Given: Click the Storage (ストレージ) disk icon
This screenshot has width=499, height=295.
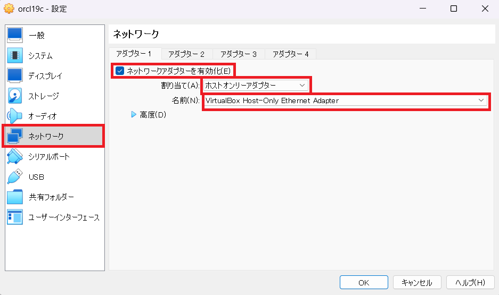Looking at the screenshot, I should coord(14,96).
